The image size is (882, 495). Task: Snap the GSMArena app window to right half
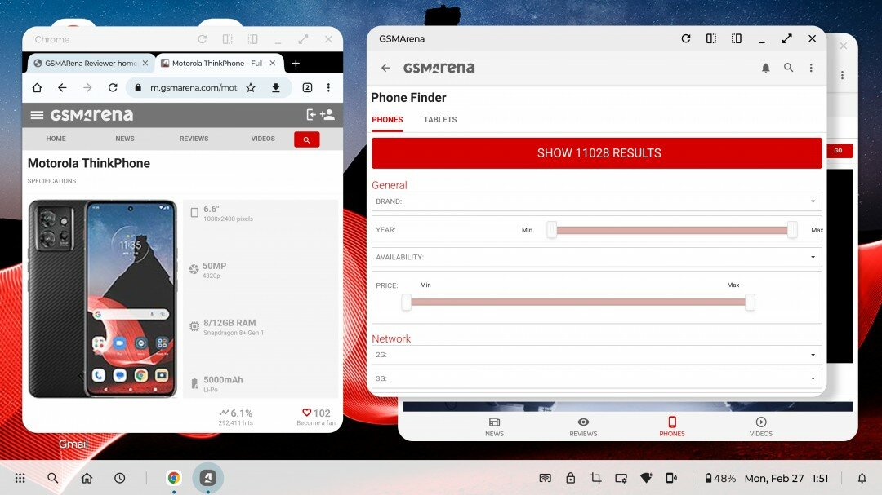click(737, 39)
